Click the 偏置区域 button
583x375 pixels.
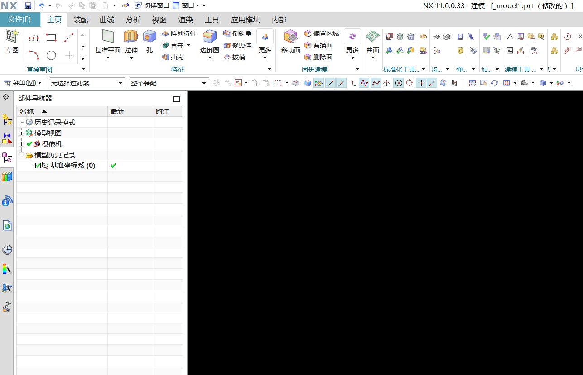tap(322, 33)
